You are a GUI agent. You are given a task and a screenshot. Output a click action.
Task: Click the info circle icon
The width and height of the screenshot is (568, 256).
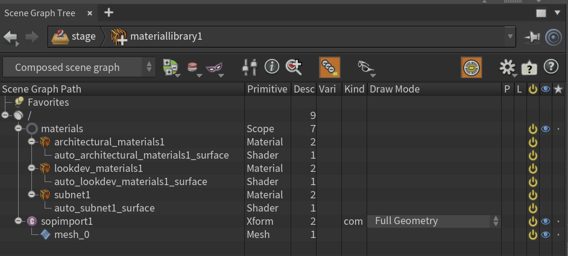272,67
